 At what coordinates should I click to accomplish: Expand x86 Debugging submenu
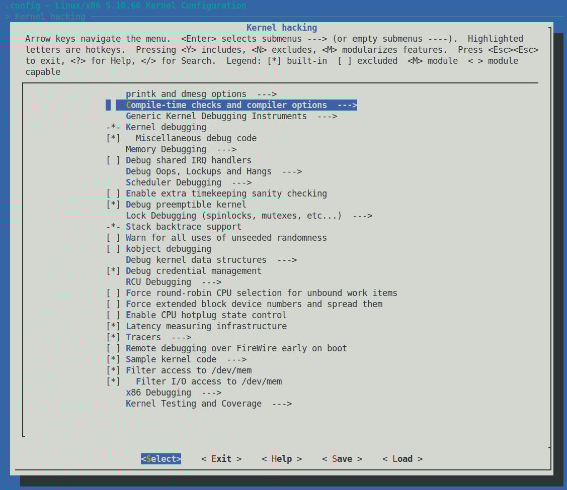[x=174, y=393]
